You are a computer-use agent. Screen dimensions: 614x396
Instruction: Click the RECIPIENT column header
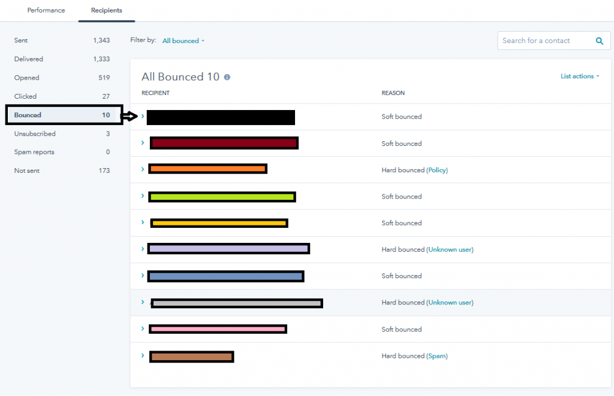coord(155,93)
